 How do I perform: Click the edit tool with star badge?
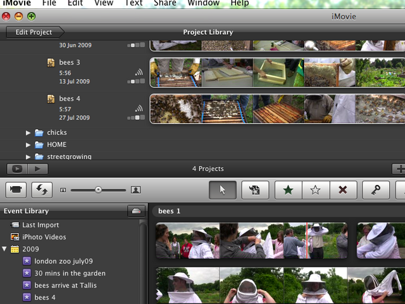click(255, 190)
